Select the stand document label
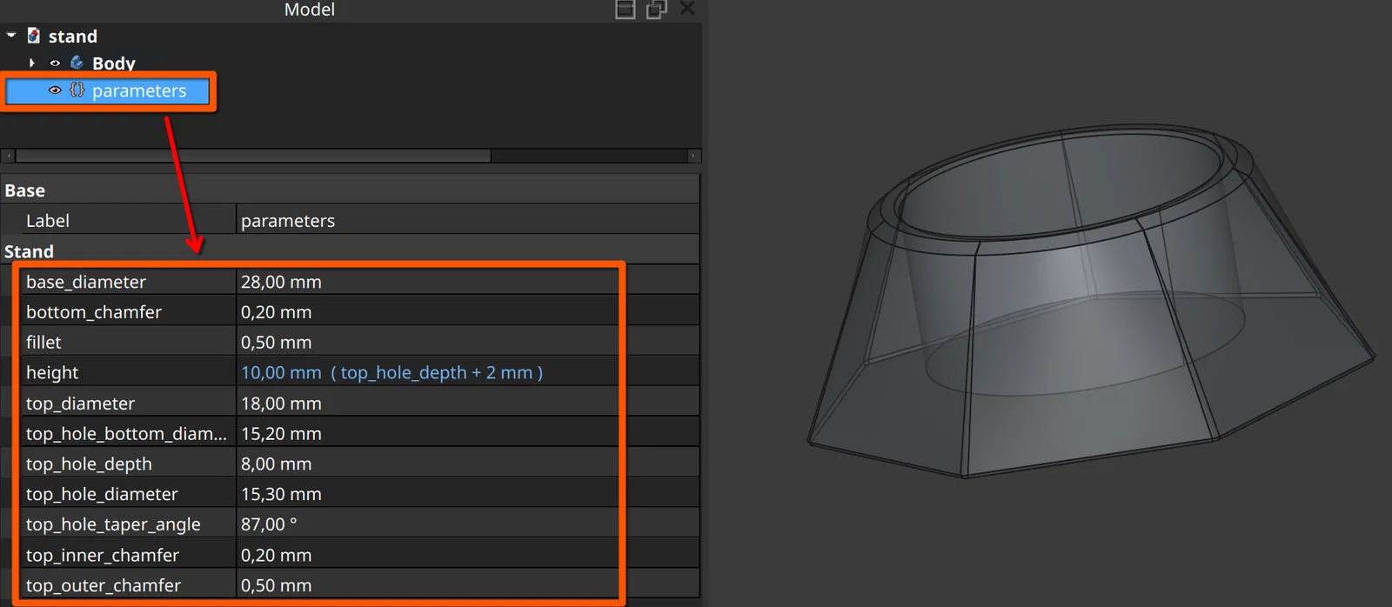 [x=73, y=37]
